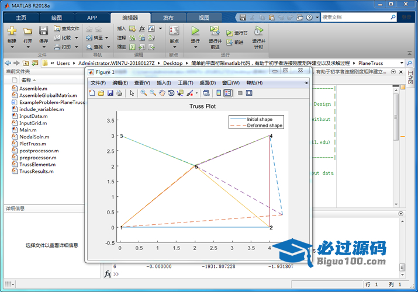
Task: Click the Desktop path segment in address bar
Action: [x=172, y=63]
